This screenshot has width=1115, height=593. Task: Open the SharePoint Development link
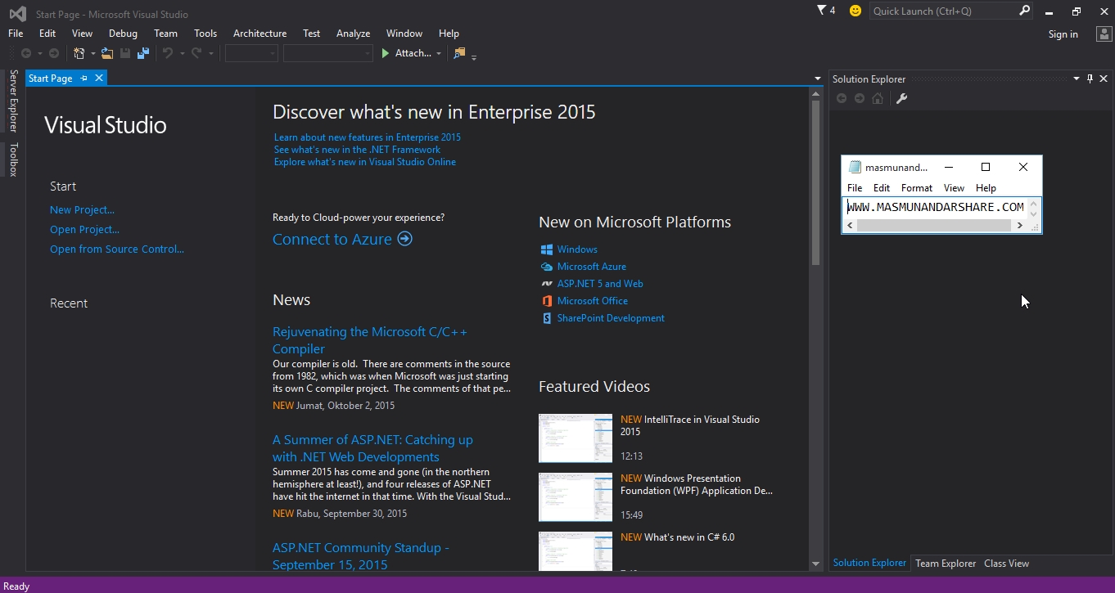tap(611, 318)
